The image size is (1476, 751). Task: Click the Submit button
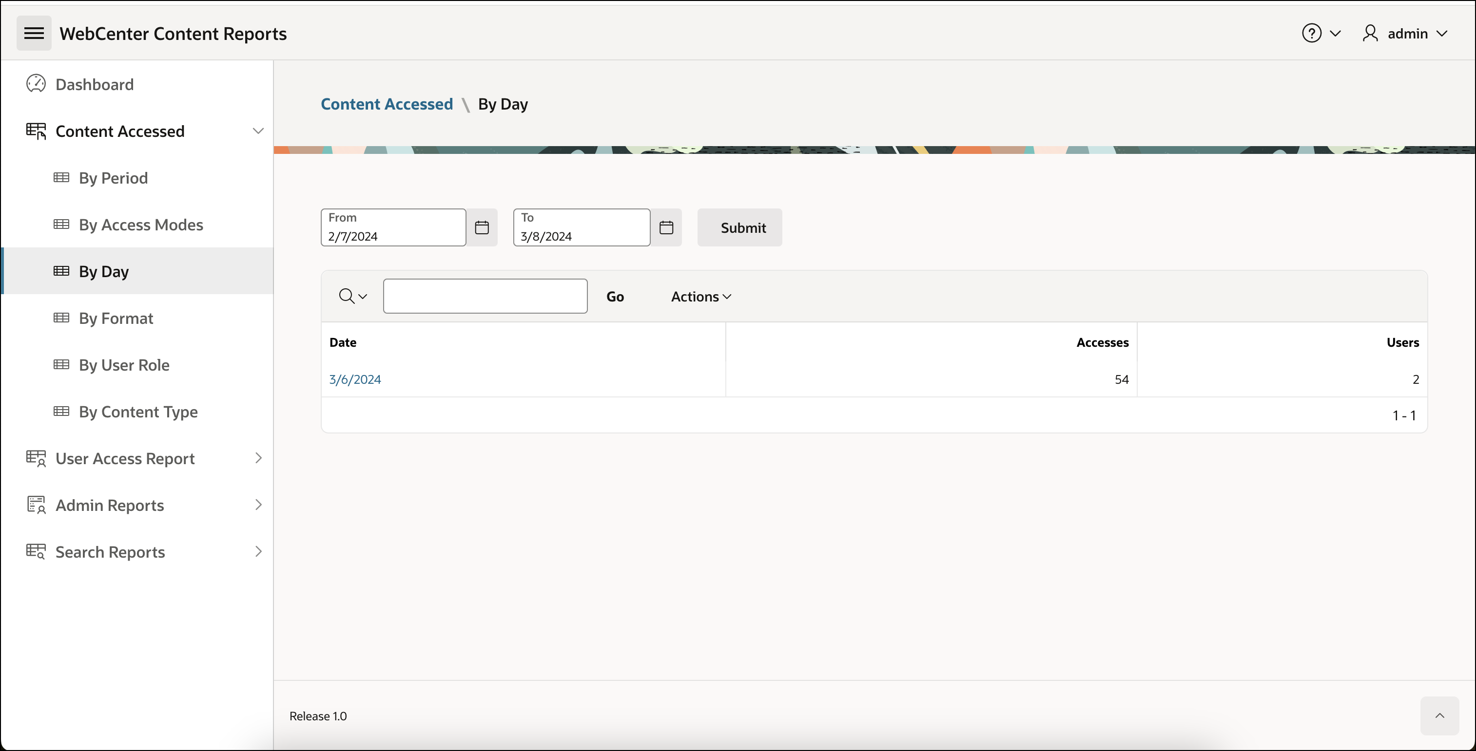pos(740,228)
